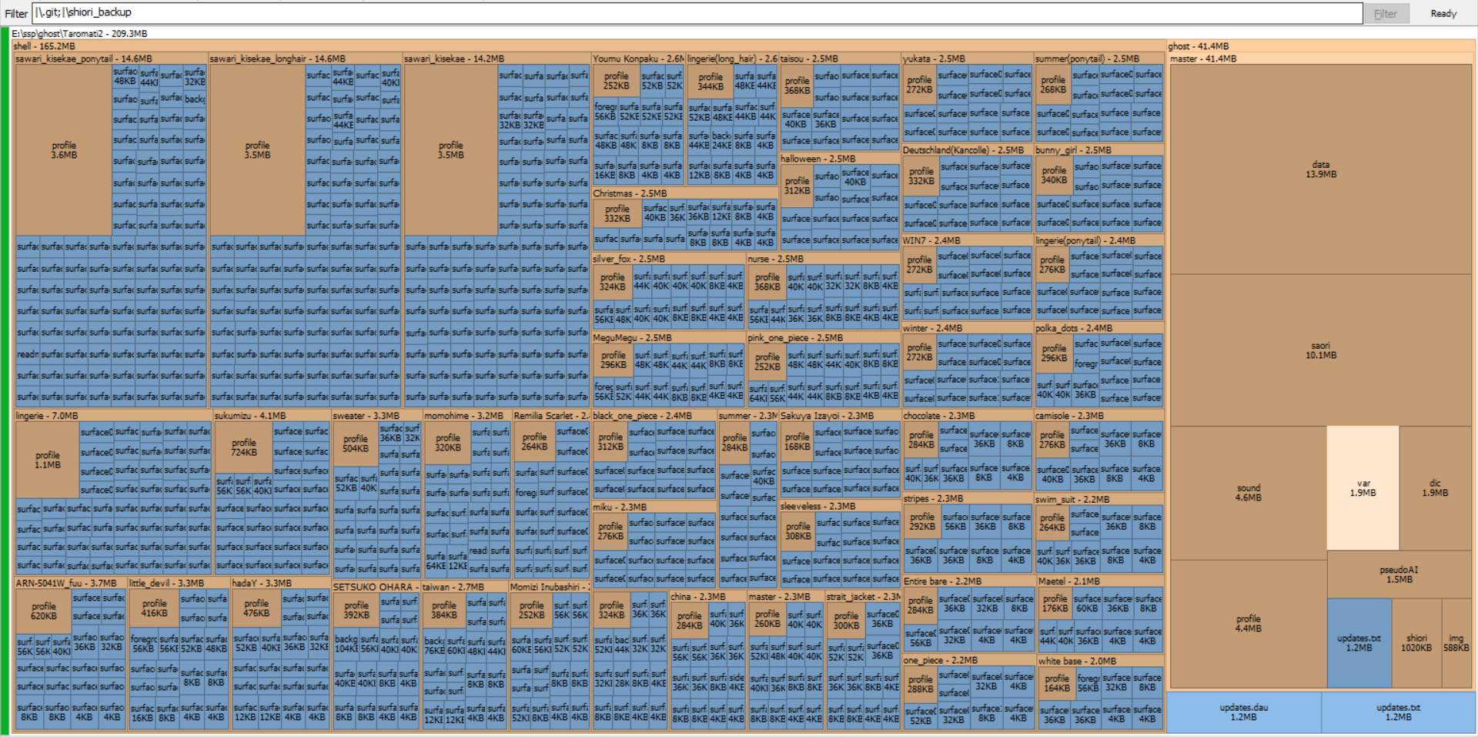
Task: Select the E:\ssp\ghost\Taromati2 root header
Action: click(x=79, y=34)
